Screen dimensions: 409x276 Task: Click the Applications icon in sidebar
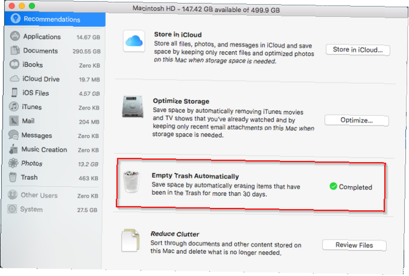tap(15, 36)
